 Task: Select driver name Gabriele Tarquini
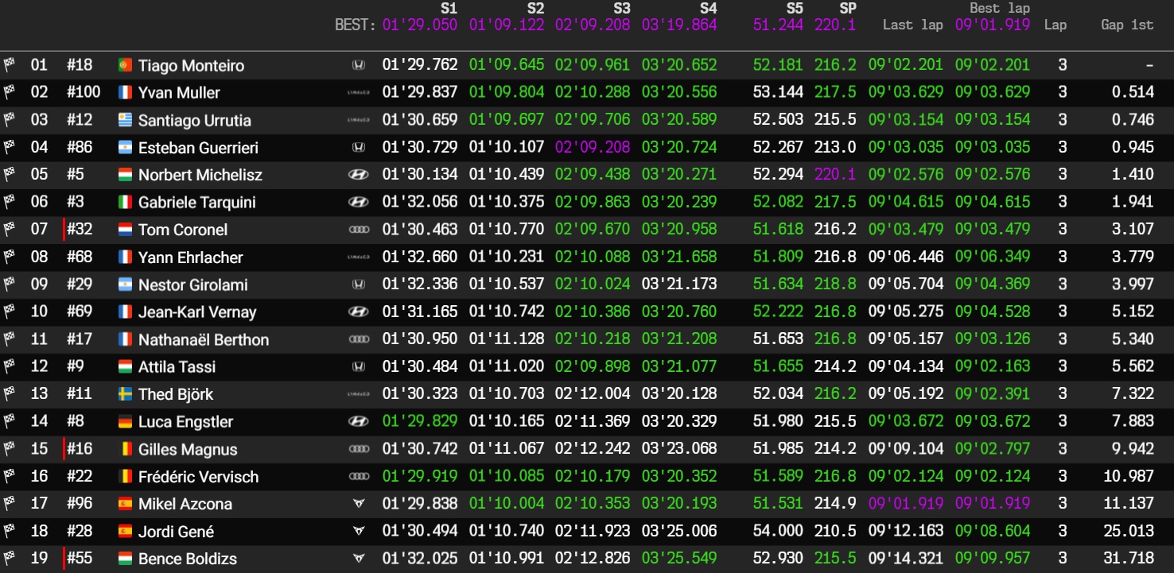tap(196, 203)
